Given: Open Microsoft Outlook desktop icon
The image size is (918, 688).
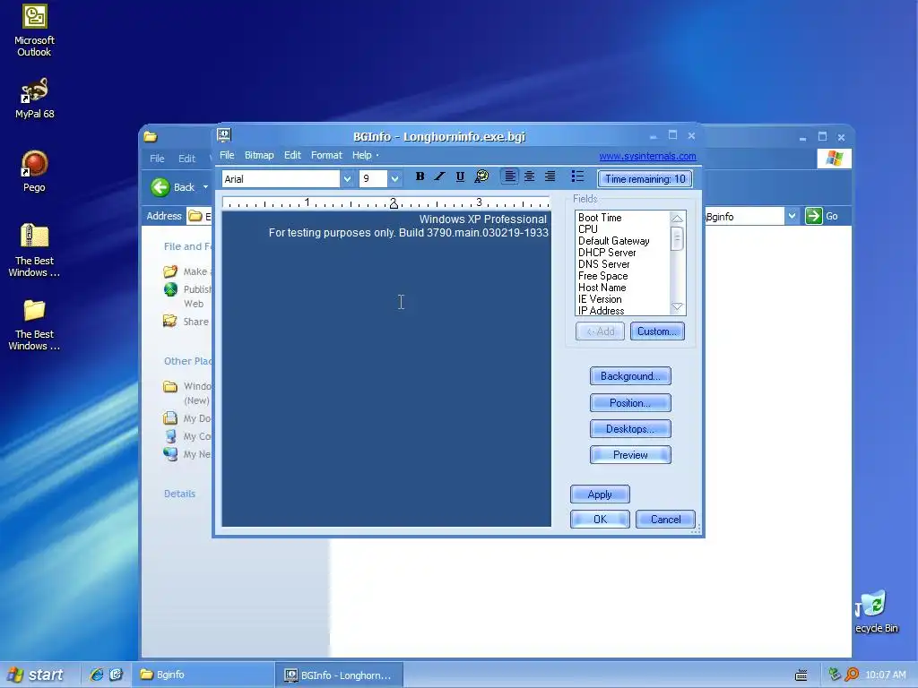Looking at the screenshot, I should point(34,30).
